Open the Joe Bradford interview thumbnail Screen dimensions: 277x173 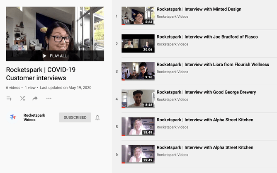point(138,43)
